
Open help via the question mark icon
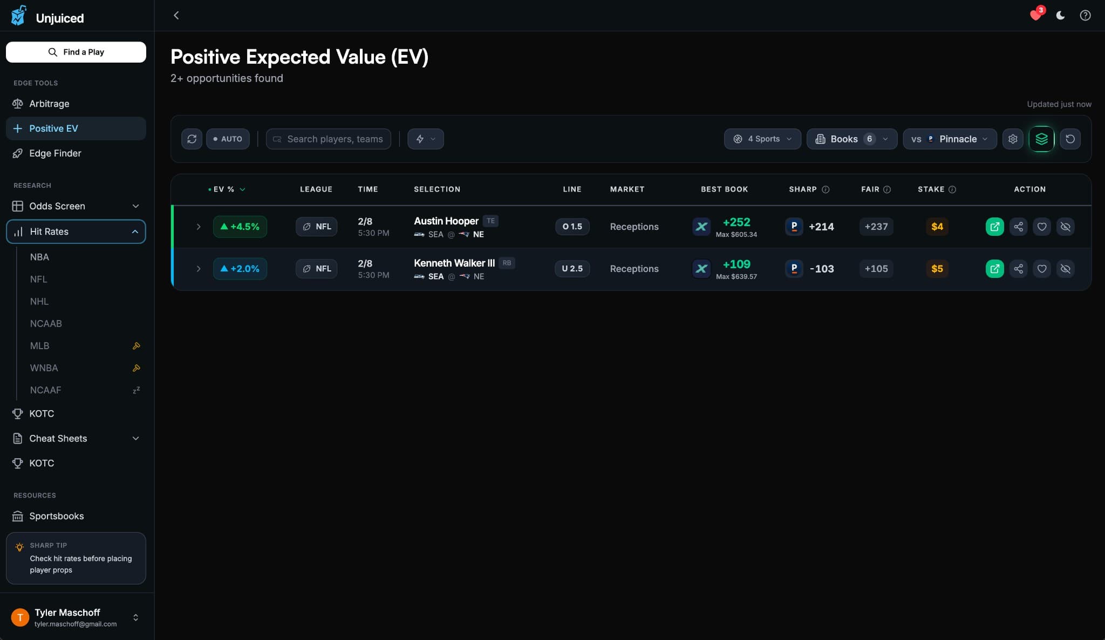[1085, 15]
